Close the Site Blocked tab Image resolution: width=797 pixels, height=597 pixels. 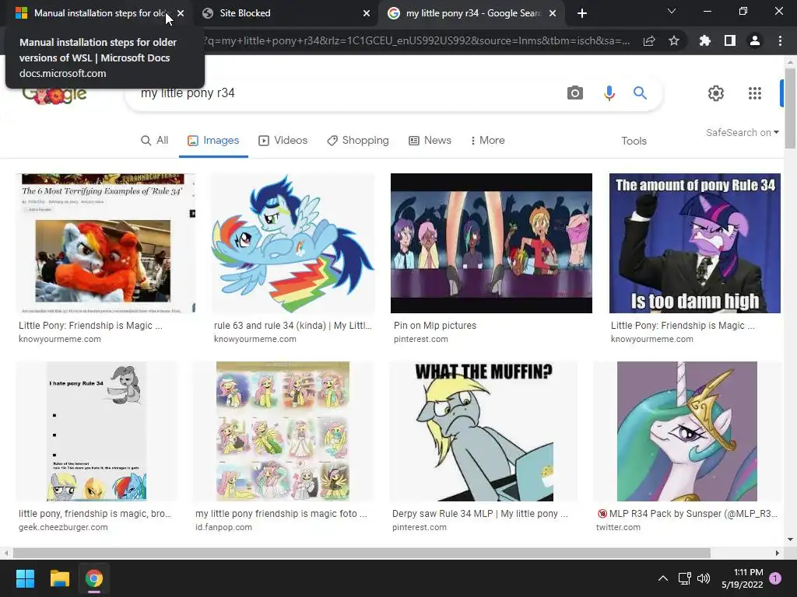coord(367,13)
